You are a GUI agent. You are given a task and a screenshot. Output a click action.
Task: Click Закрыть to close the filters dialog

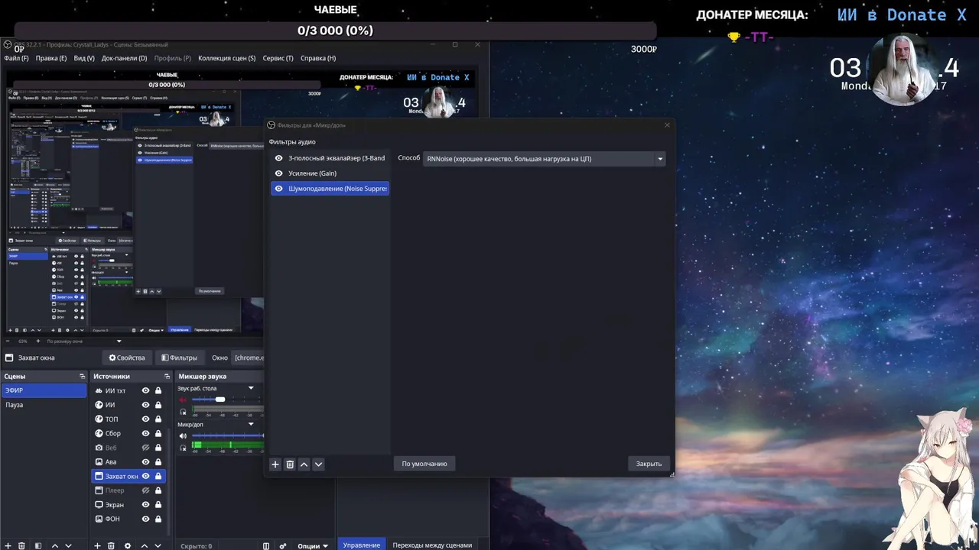coord(649,464)
